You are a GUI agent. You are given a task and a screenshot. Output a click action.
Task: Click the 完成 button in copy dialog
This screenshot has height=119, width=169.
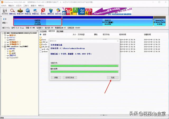113,77
